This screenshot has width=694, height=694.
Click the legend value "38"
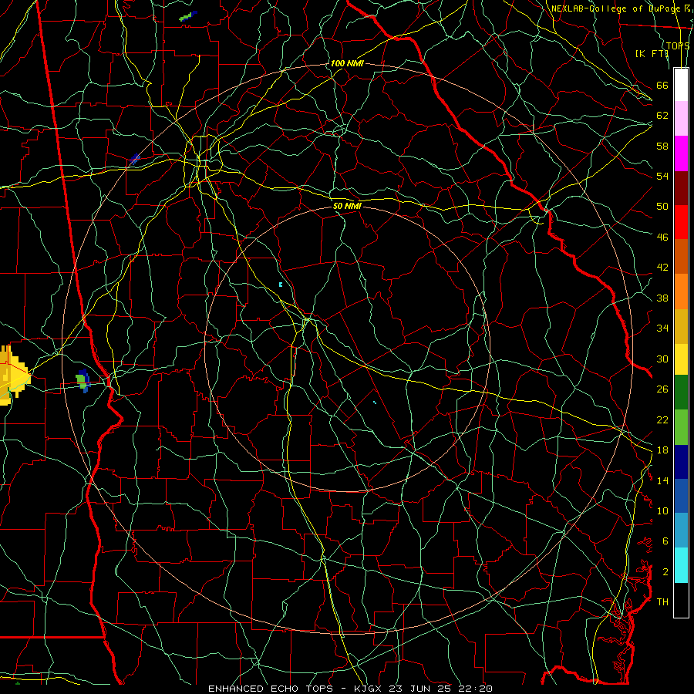[662, 298]
